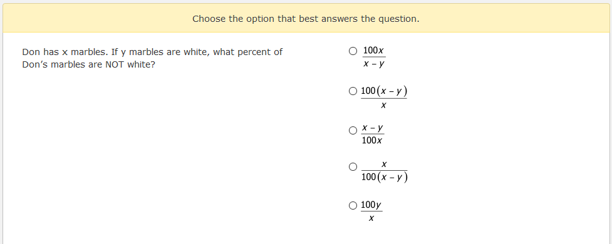
Task: Mark the radio button for x − y over 100x
Action: (x=353, y=130)
